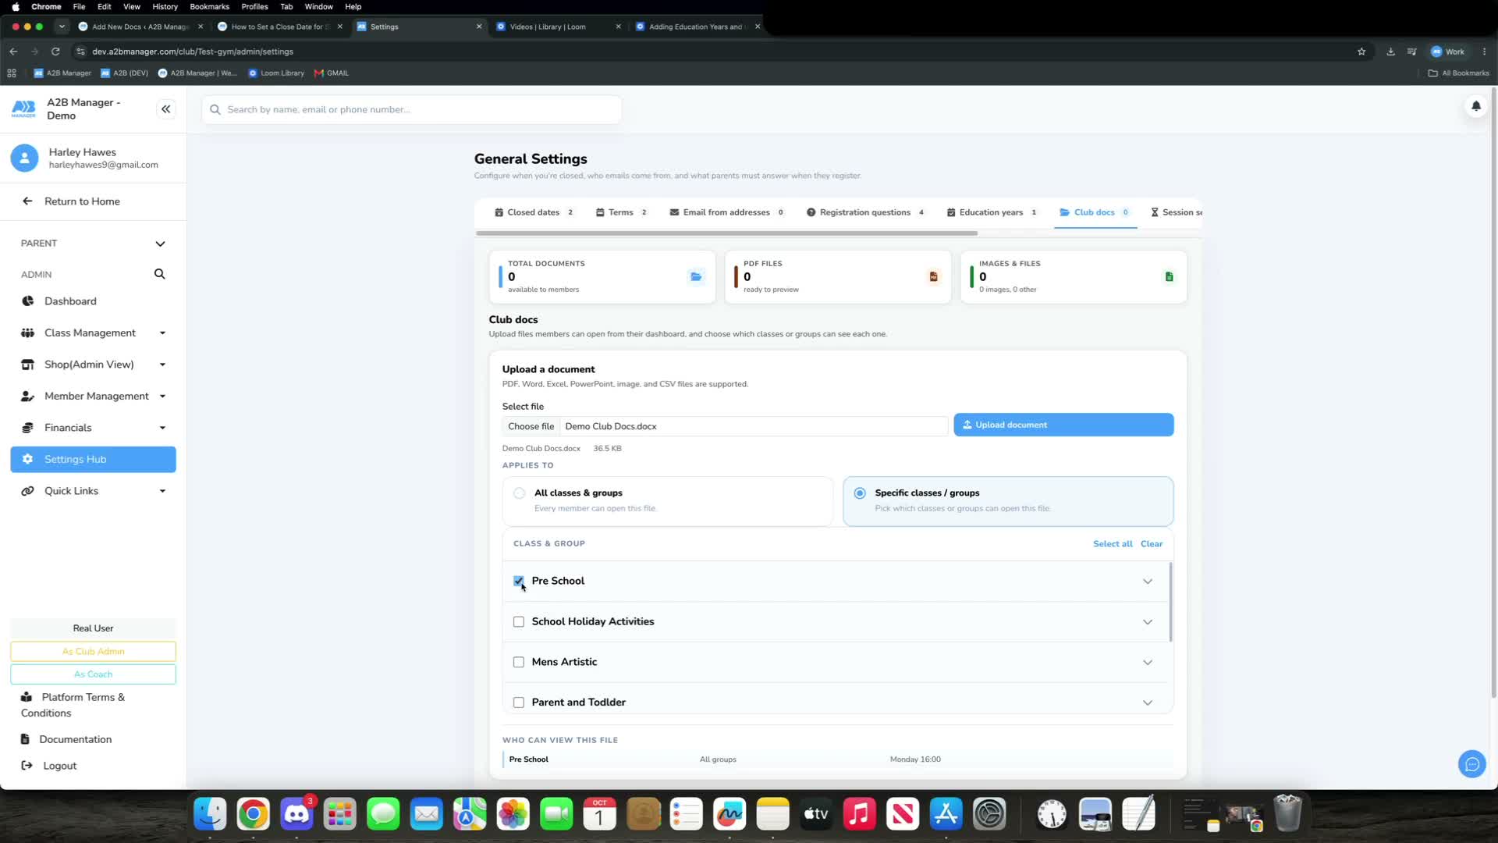The width and height of the screenshot is (1498, 843).
Task: Open the Registration questions tab
Action: tap(865, 212)
